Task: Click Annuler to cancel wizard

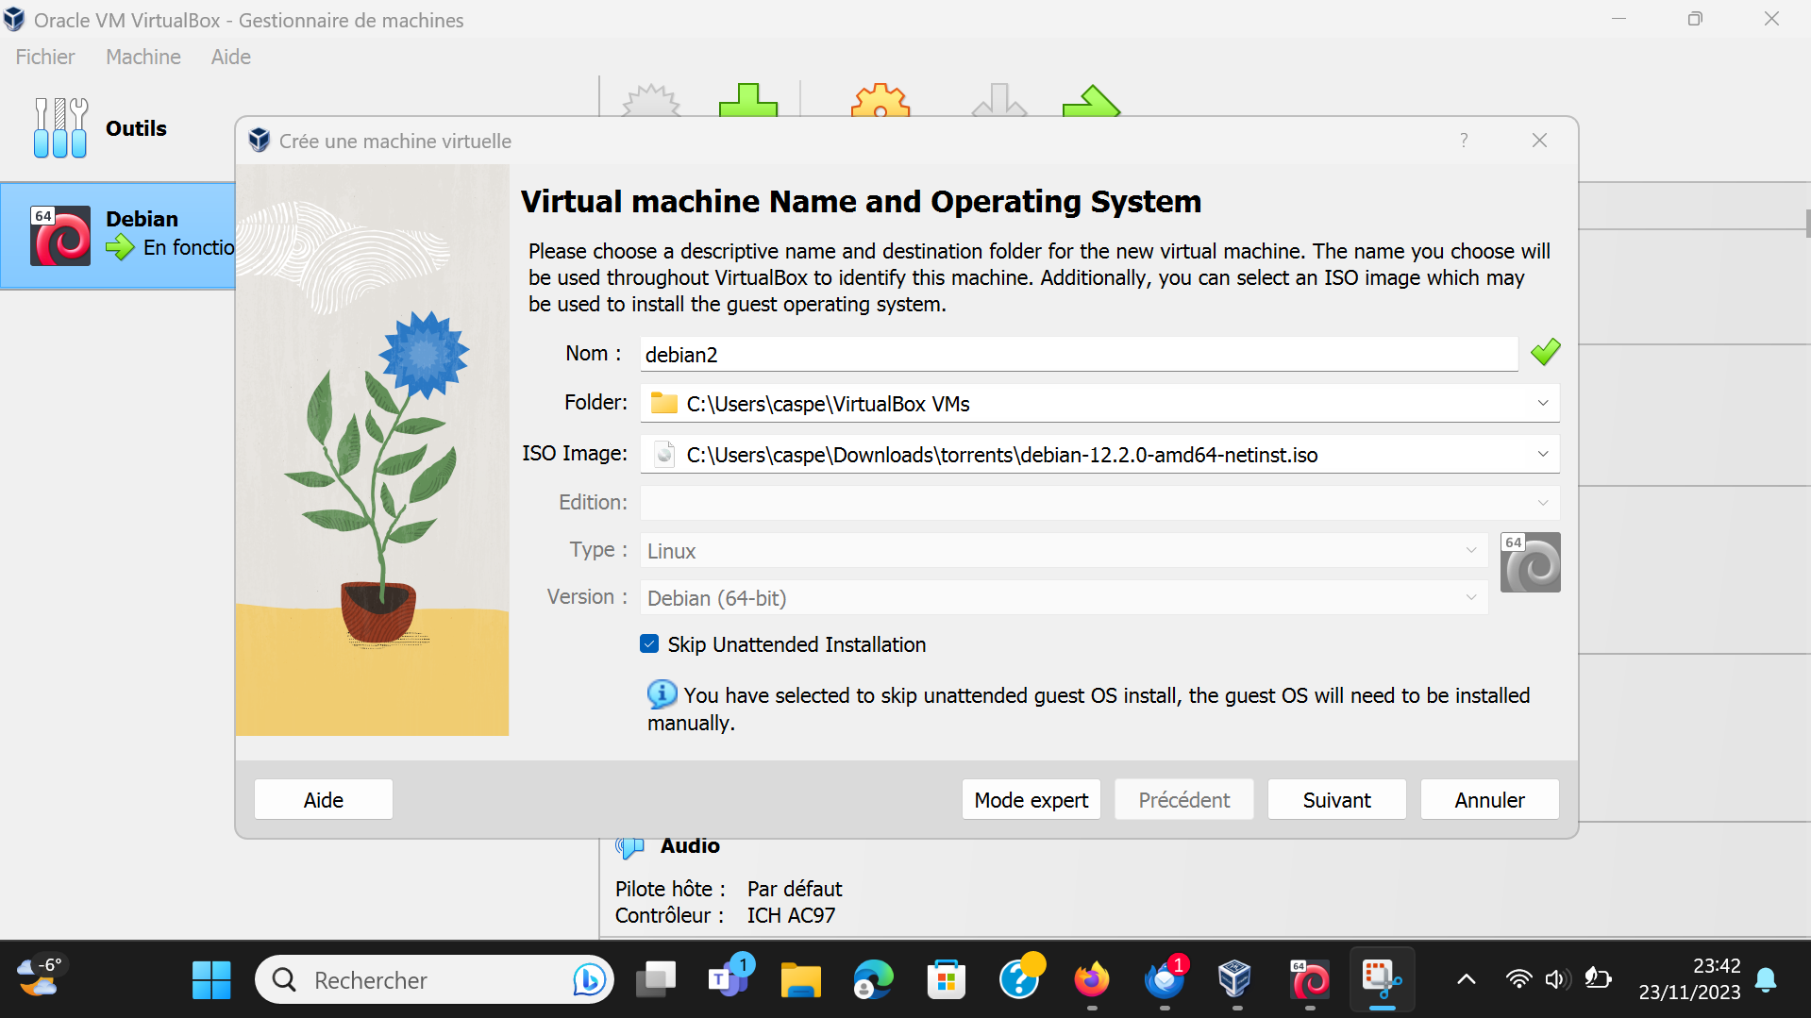Action: 1490,800
